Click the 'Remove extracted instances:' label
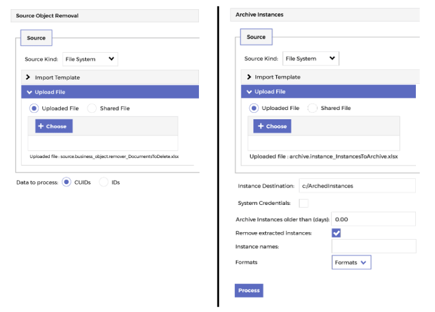This screenshot has height=312, width=435. pyautogui.click(x=273, y=233)
